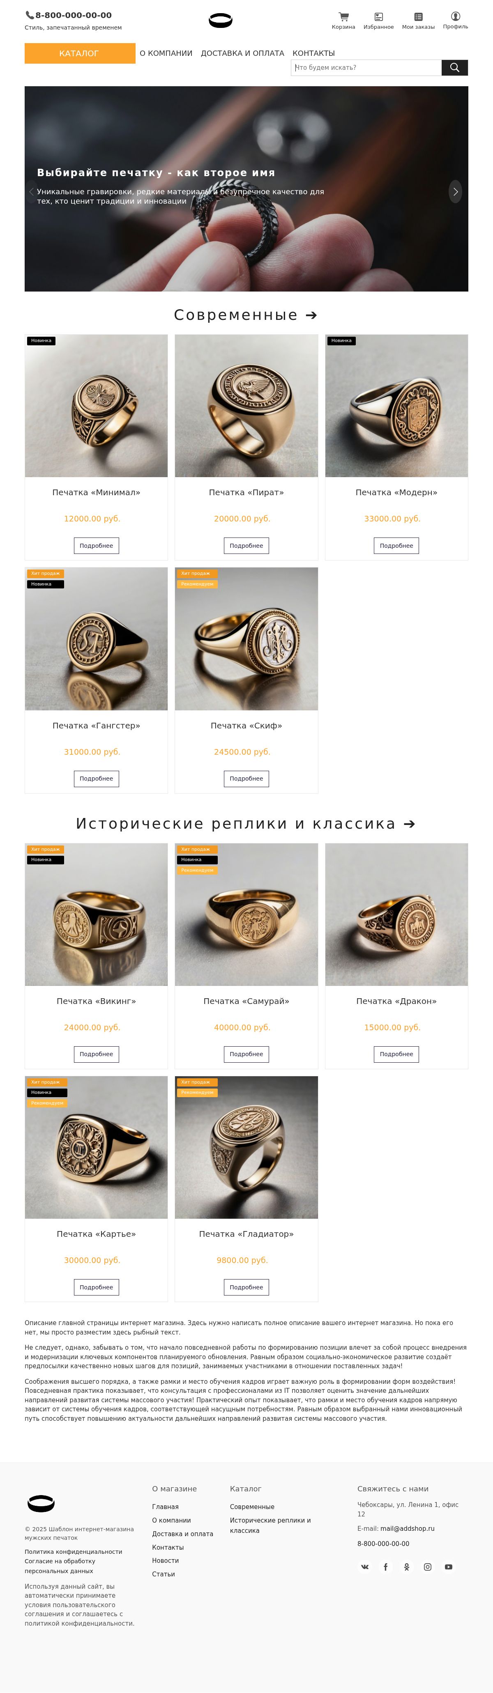Open the Instagram icon in footer

(x=427, y=1567)
